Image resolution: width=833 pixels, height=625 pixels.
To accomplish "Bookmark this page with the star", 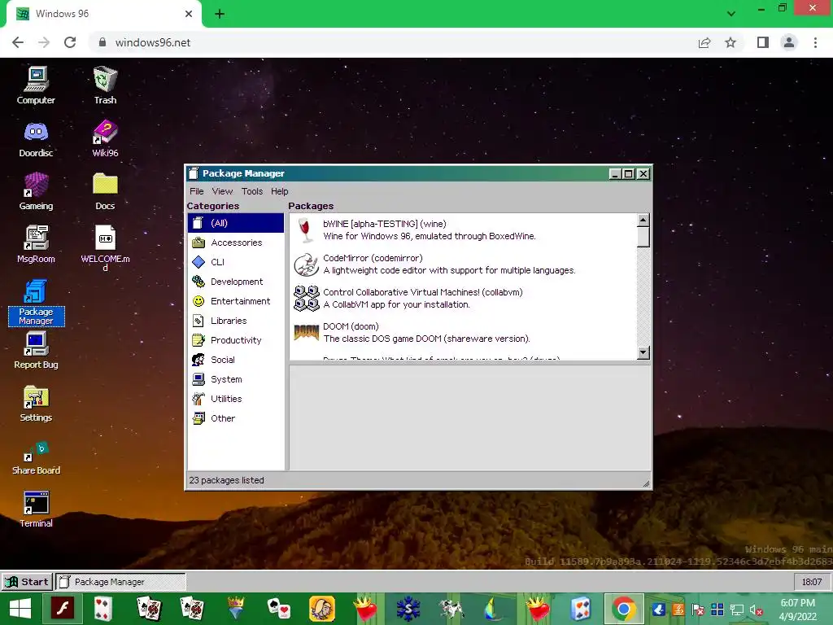I will click(x=731, y=42).
